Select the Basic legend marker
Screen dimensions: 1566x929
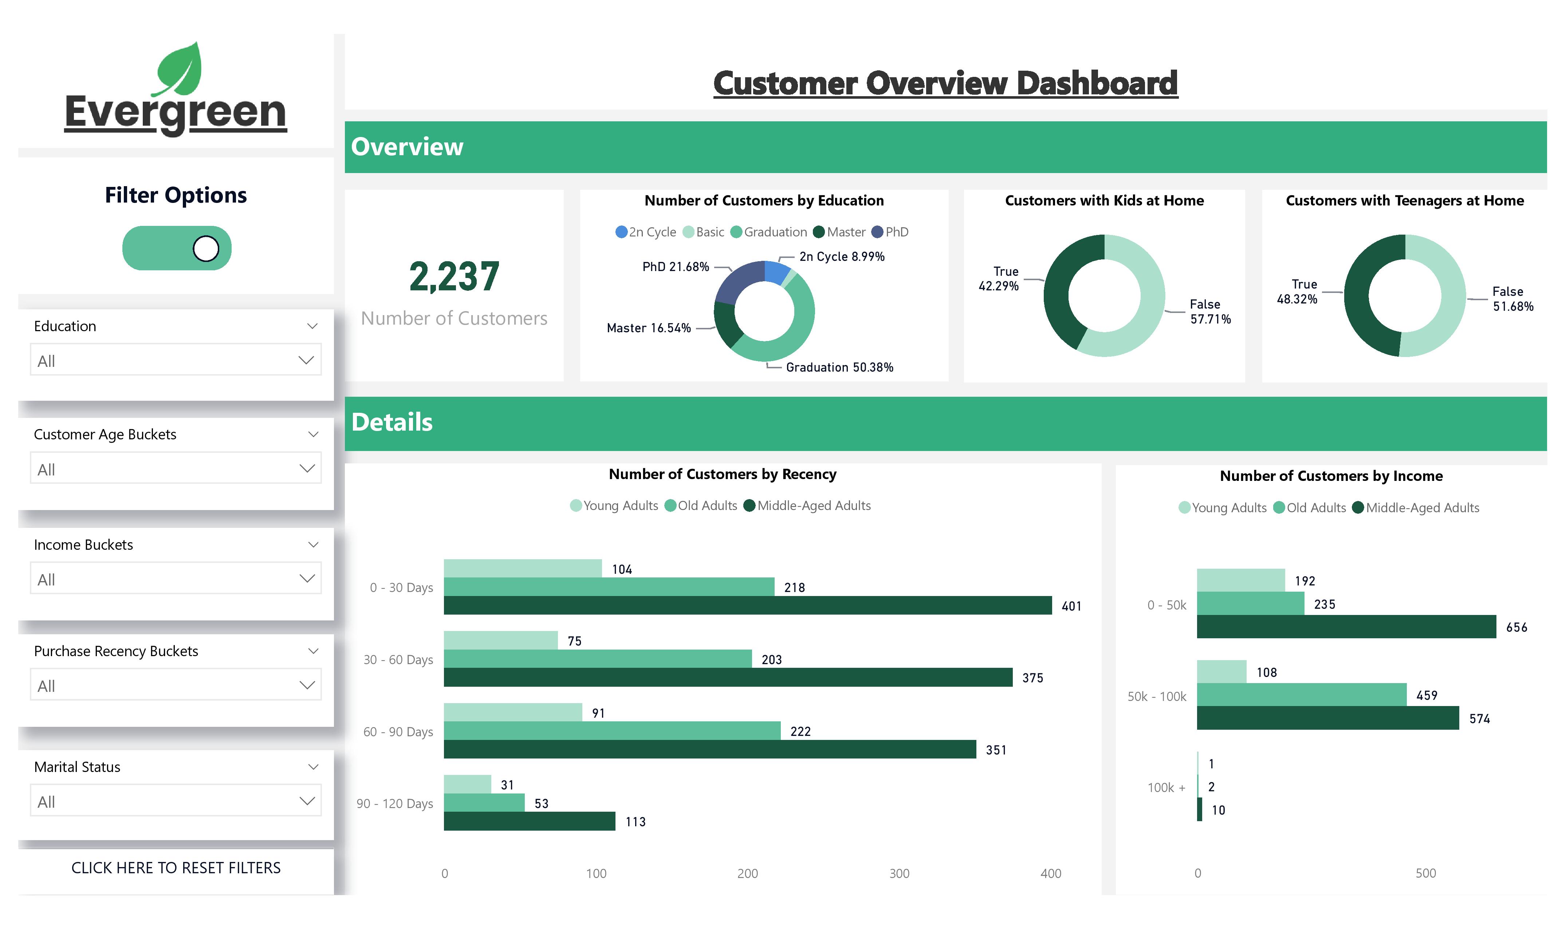(688, 232)
